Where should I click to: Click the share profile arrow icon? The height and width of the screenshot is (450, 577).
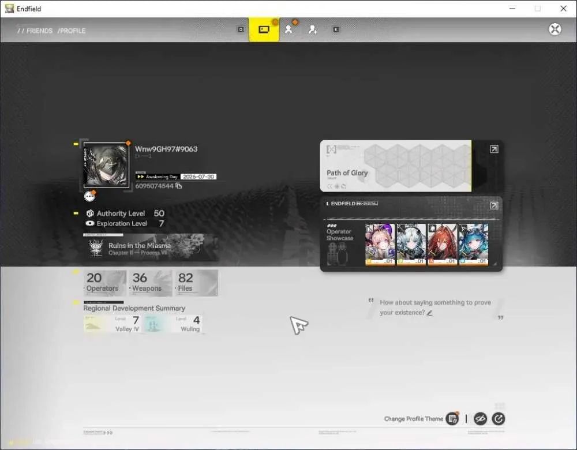coord(499,419)
